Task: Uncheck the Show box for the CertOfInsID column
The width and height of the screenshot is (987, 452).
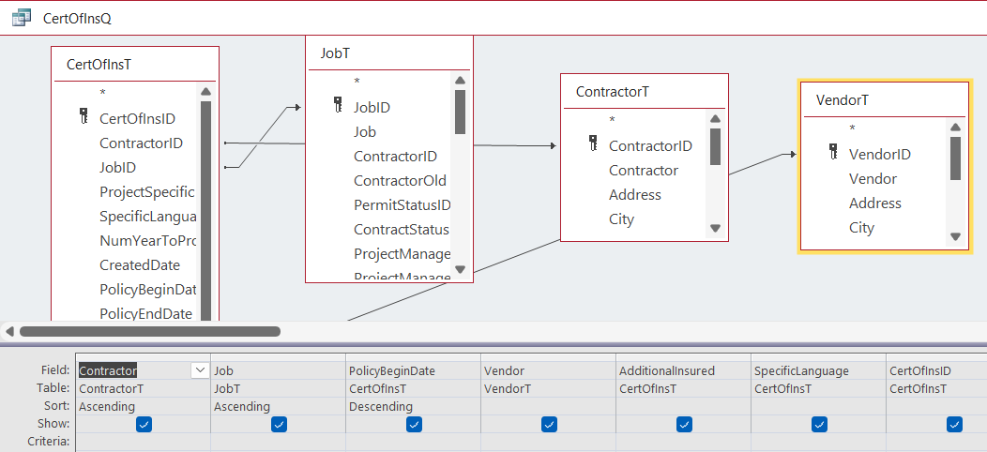Action: pos(954,425)
